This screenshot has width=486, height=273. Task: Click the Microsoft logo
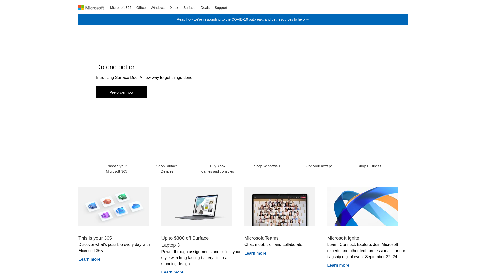91,8
